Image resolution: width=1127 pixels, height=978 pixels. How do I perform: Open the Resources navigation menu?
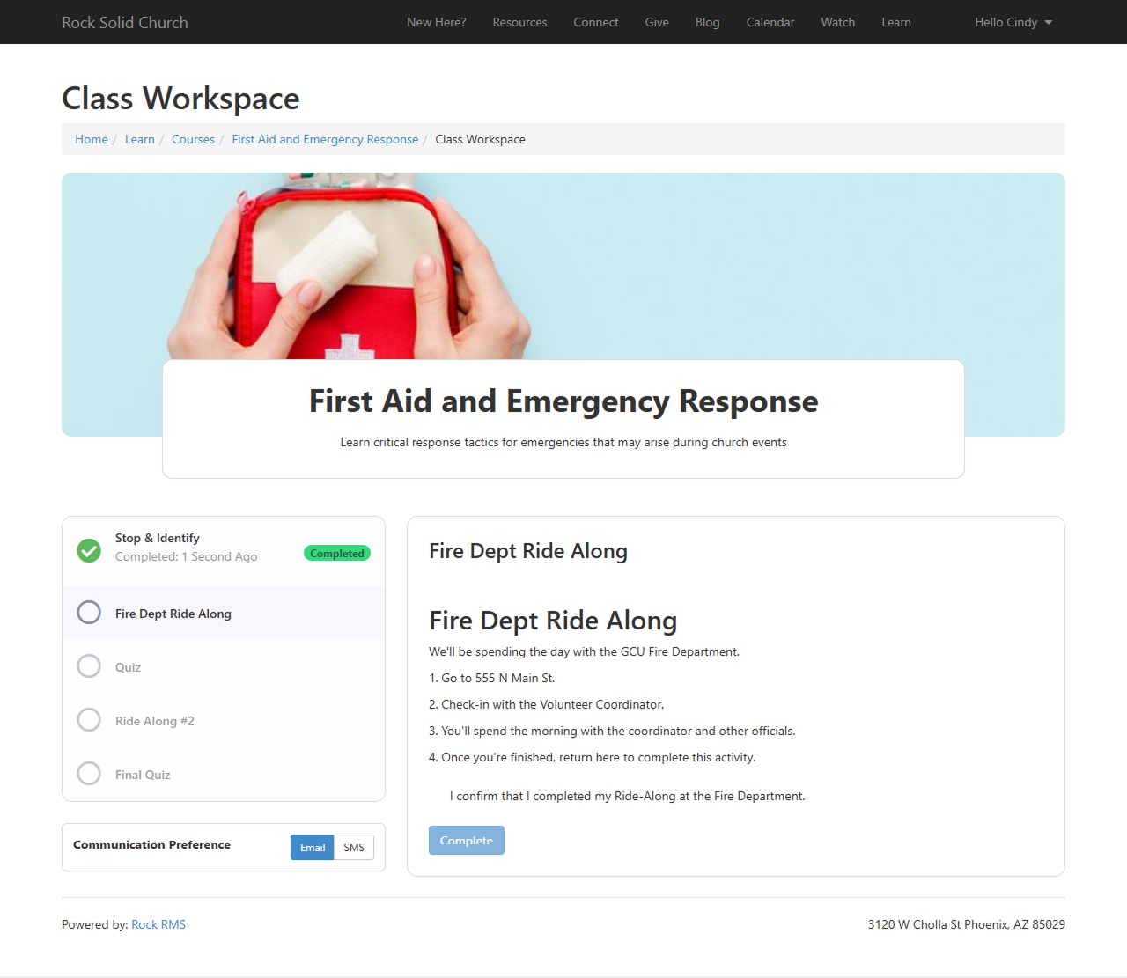point(519,22)
